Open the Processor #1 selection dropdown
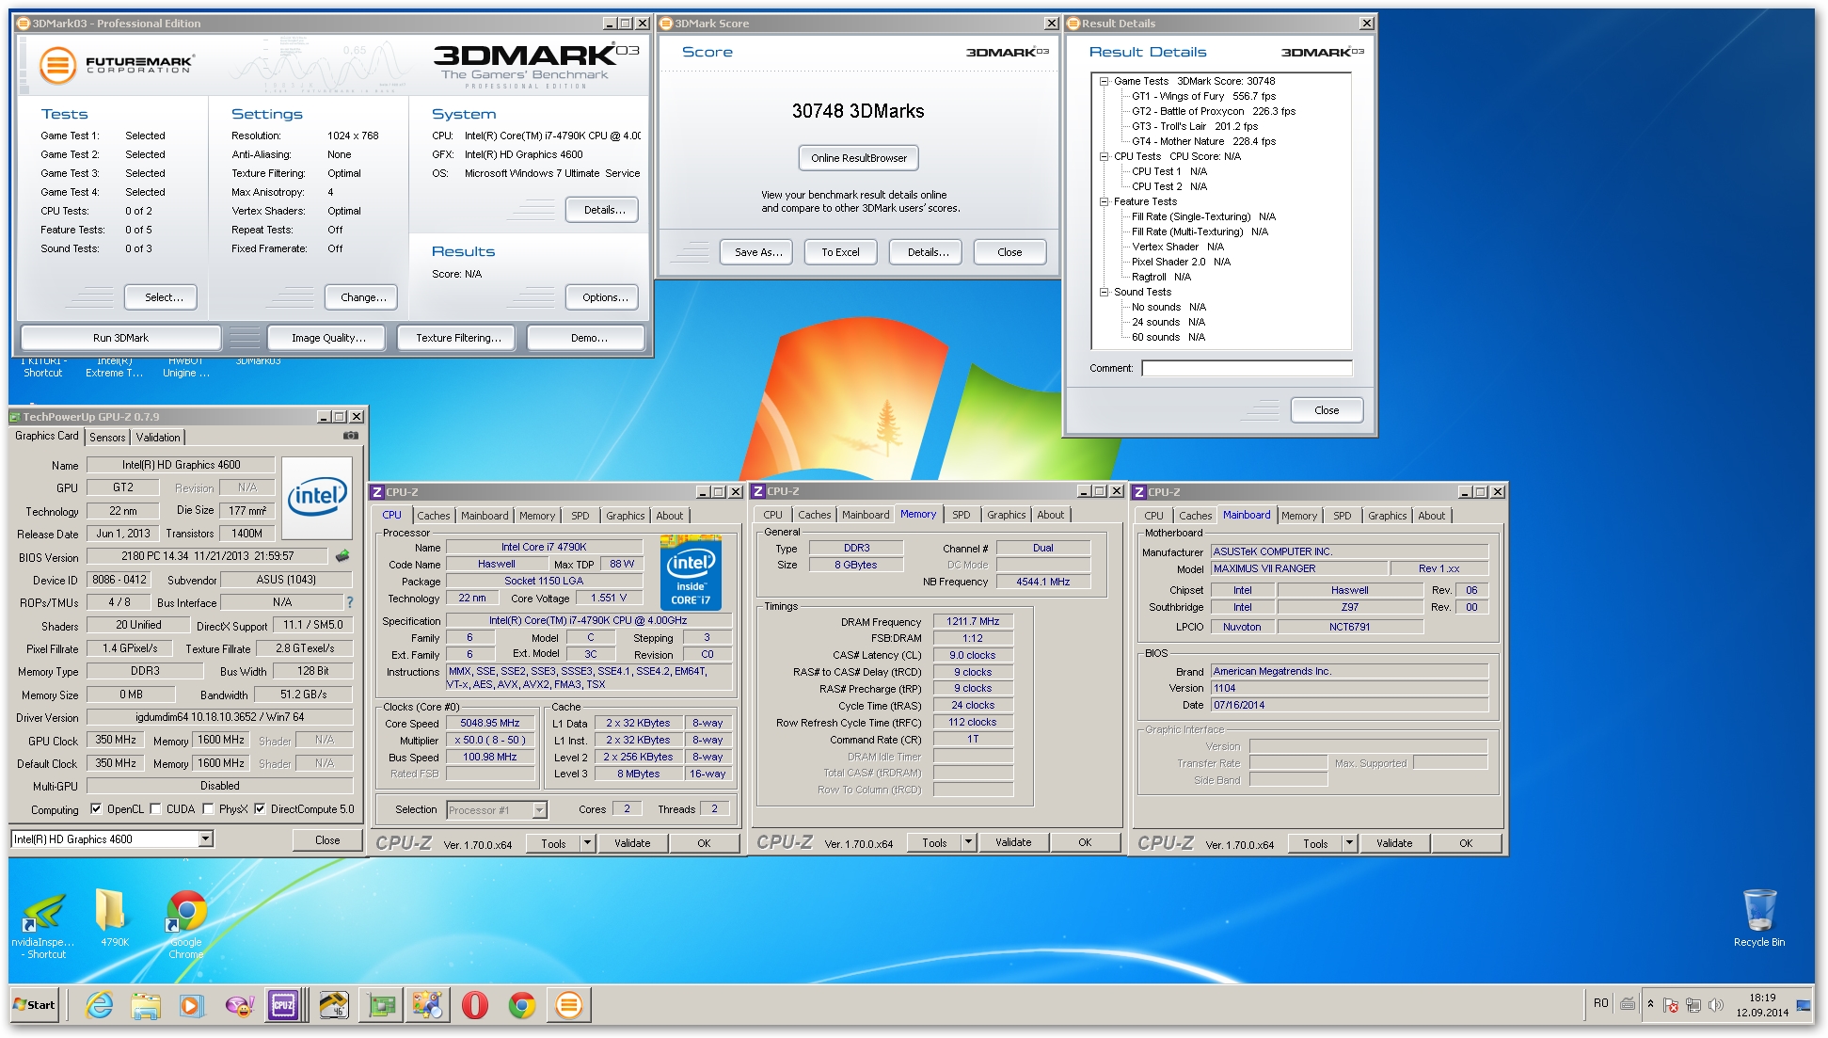The image size is (1828, 1038). pos(539,809)
